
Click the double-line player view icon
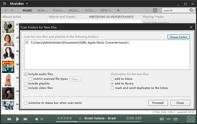point(176,119)
